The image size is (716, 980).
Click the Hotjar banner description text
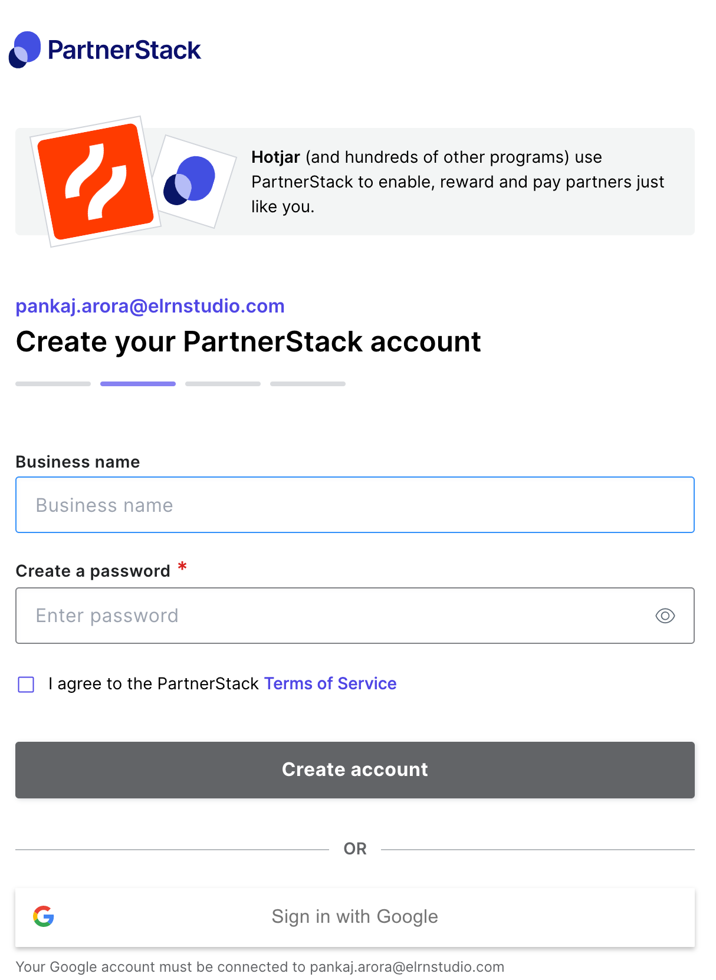[x=458, y=182]
